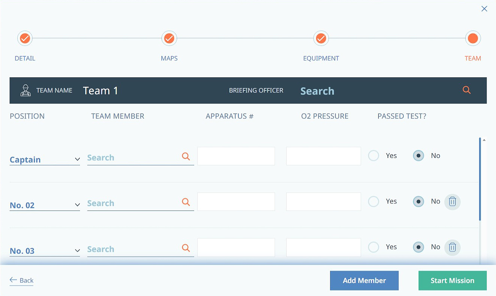
Task: Click the No. 03 apparatus number field
Action: click(x=236, y=248)
